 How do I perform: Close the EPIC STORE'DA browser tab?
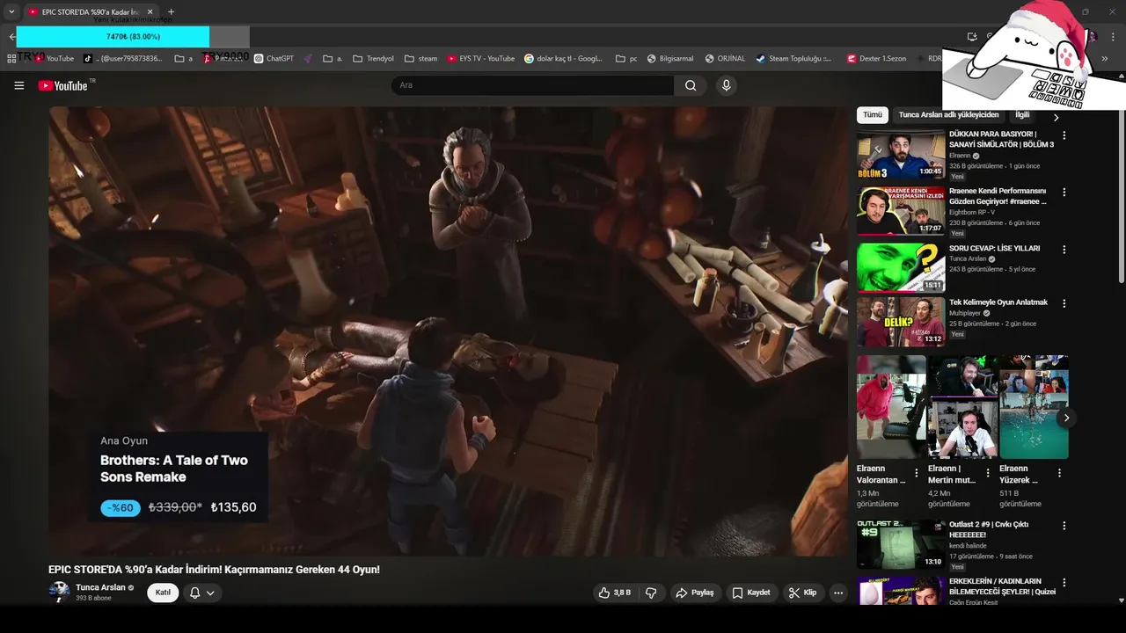150,12
